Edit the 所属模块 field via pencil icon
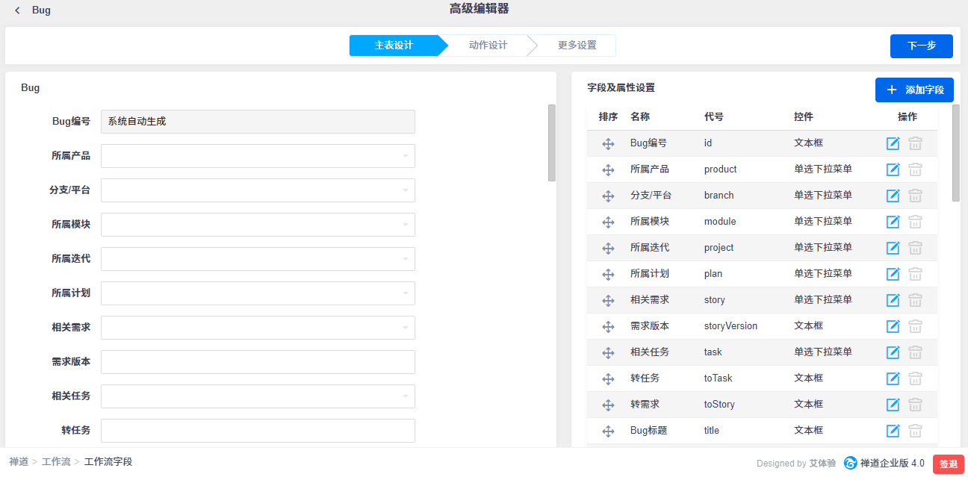The height and width of the screenshot is (477, 968). (x=893, y=222)
